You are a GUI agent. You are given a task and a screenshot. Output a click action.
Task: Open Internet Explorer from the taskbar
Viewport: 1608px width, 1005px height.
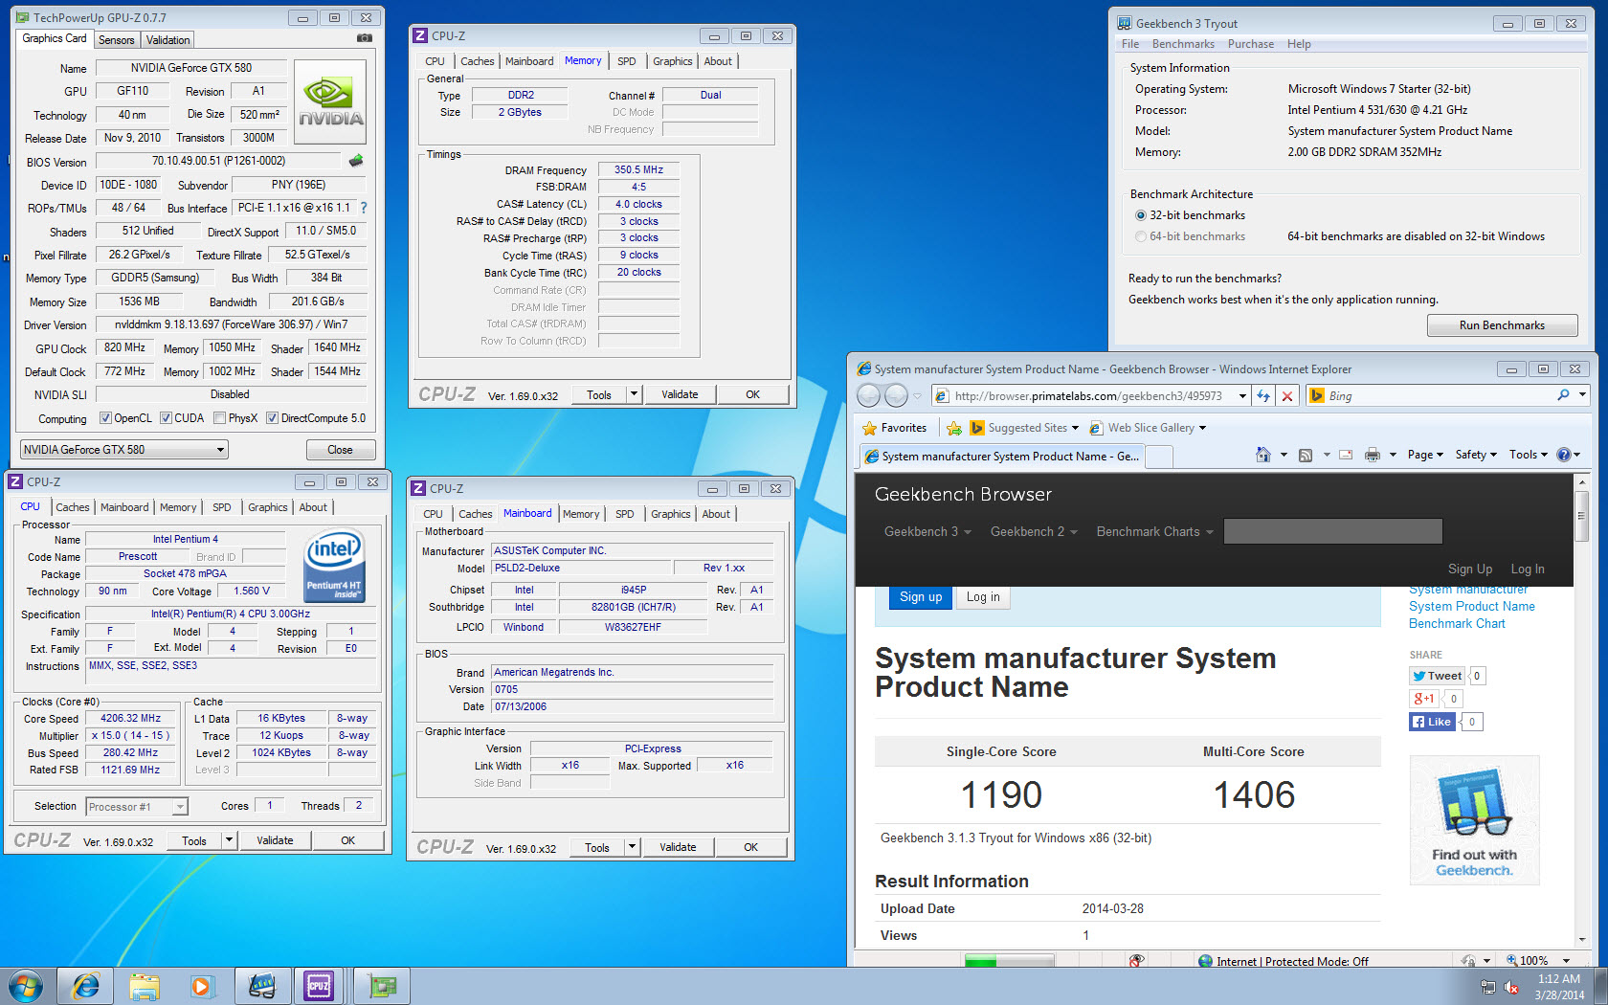(x=86, y=986)
